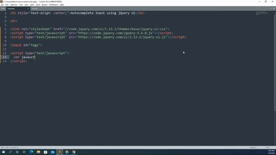
Task: Open the Goto menu
Action: 32,5
